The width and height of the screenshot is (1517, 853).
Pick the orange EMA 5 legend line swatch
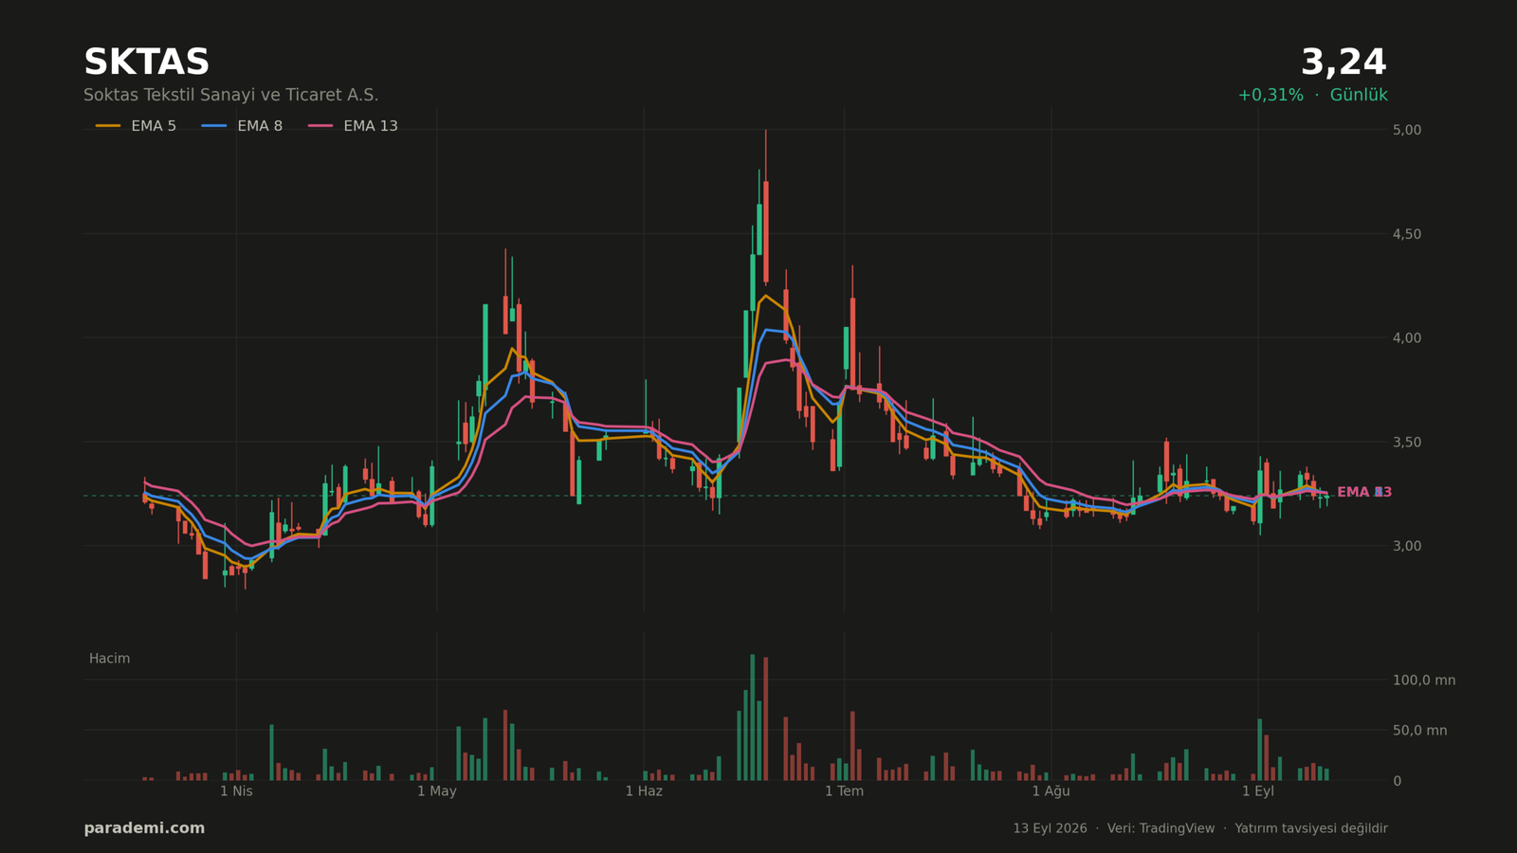(x=108, y=126)
